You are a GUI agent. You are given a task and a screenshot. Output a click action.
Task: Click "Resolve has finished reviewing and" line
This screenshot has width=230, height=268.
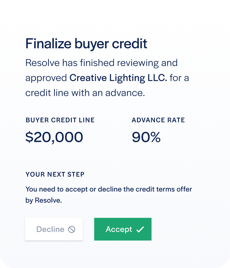pyautogui.click(x=102, y=63)
